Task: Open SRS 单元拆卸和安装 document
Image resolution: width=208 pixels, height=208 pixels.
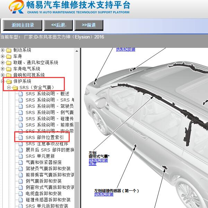Action: (x=47, y=206)
